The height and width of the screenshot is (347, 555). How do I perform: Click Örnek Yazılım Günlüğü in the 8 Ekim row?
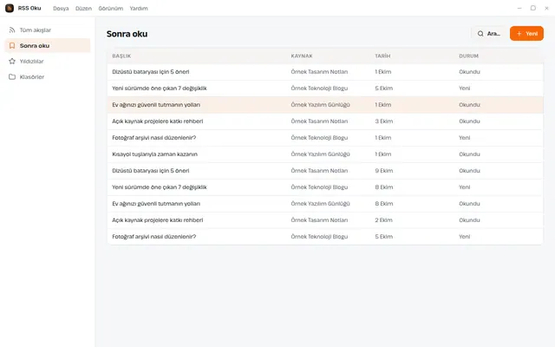tap(320, 204)
